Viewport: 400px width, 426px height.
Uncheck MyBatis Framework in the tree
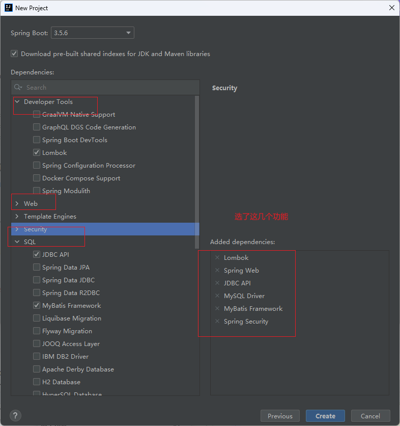tap(37, 306)
